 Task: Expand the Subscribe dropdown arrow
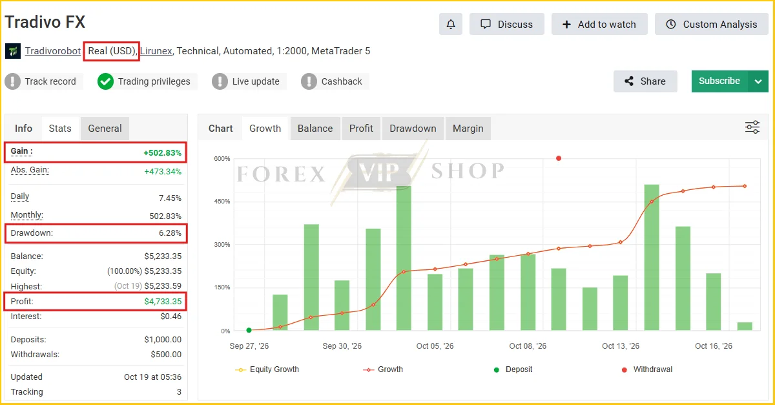pos(758,81)
